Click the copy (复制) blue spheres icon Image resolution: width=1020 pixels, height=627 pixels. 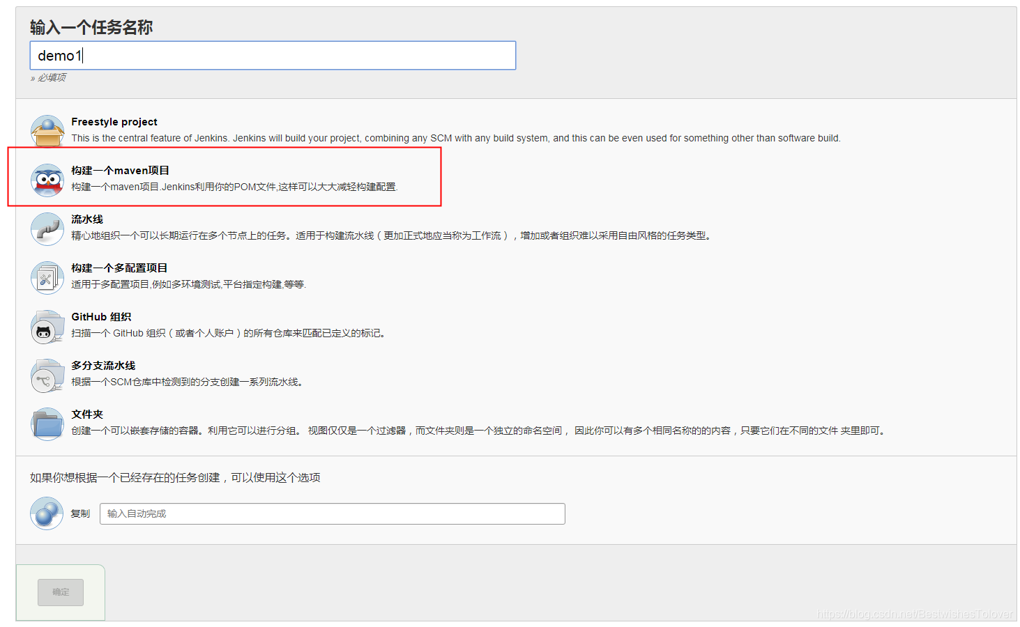click(47, 513)
